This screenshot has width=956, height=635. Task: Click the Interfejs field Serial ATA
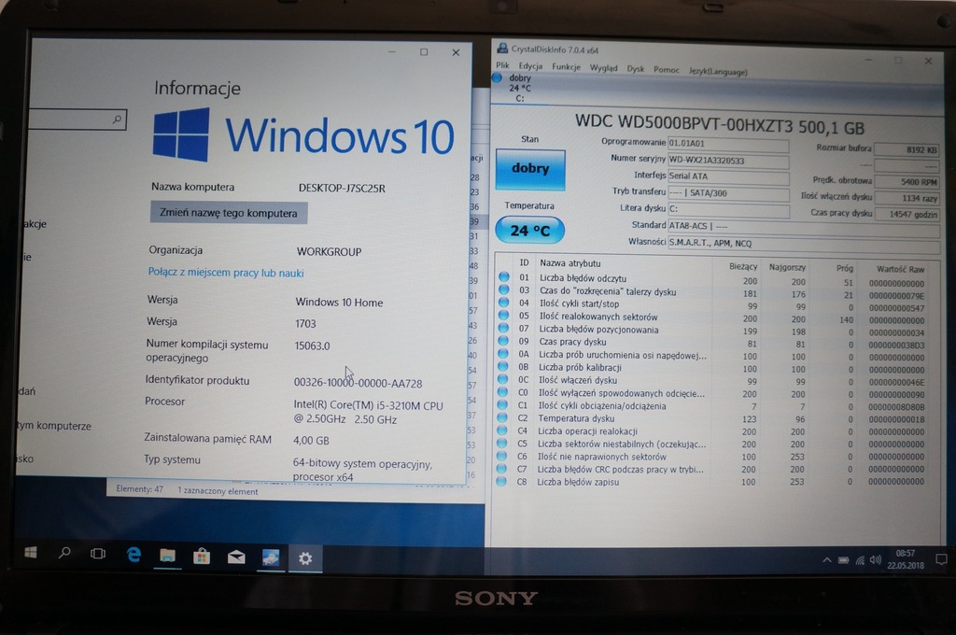[x=728, y=176]
